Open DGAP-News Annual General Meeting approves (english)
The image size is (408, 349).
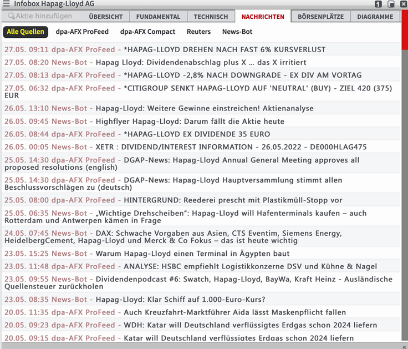[201, 163]
